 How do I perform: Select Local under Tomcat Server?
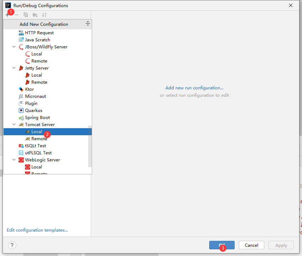point(48,132)
